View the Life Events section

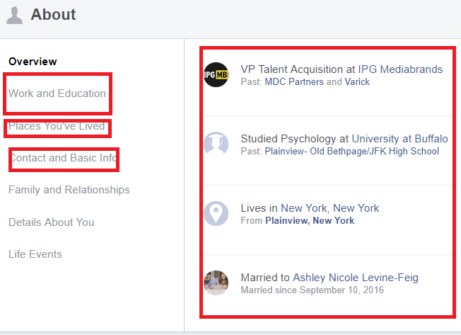[x=35, y=254]
